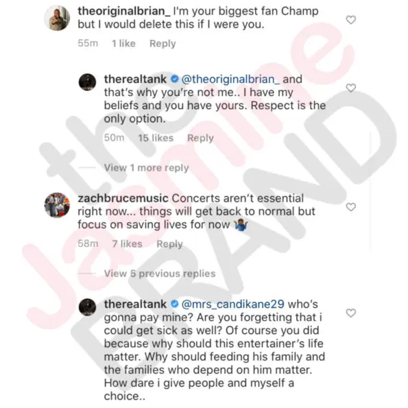View the 15 likes list
Screen dimensions: 408x408
[x=156, y=138]
